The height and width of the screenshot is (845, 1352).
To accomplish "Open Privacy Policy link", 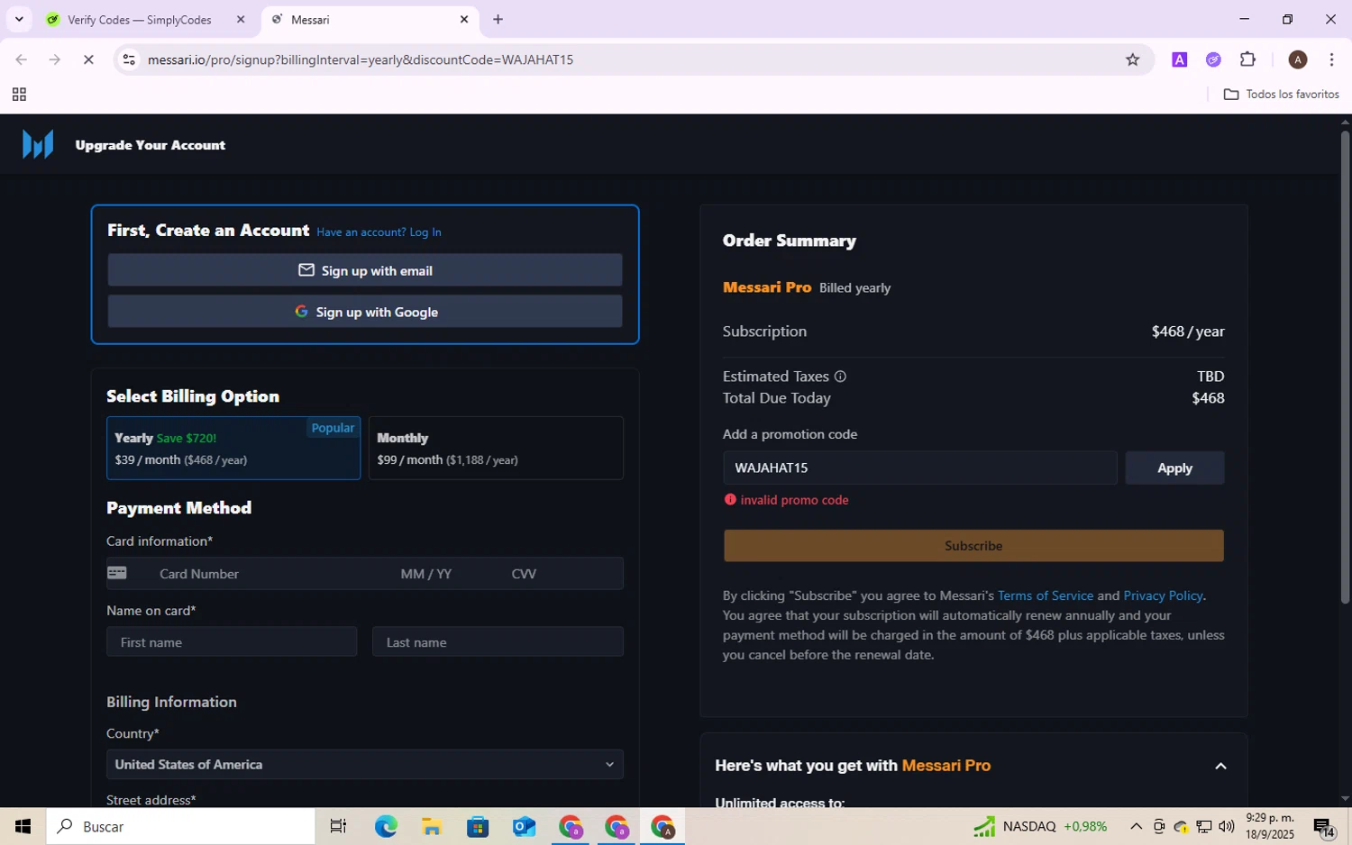I will point(1163,595).
